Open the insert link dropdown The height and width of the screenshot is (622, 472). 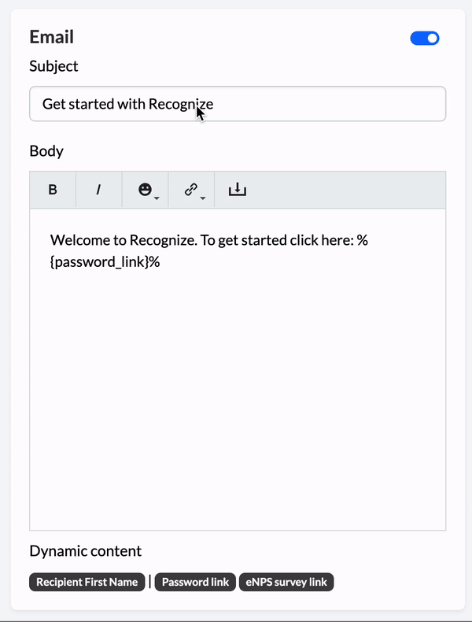tap(191, 190)
